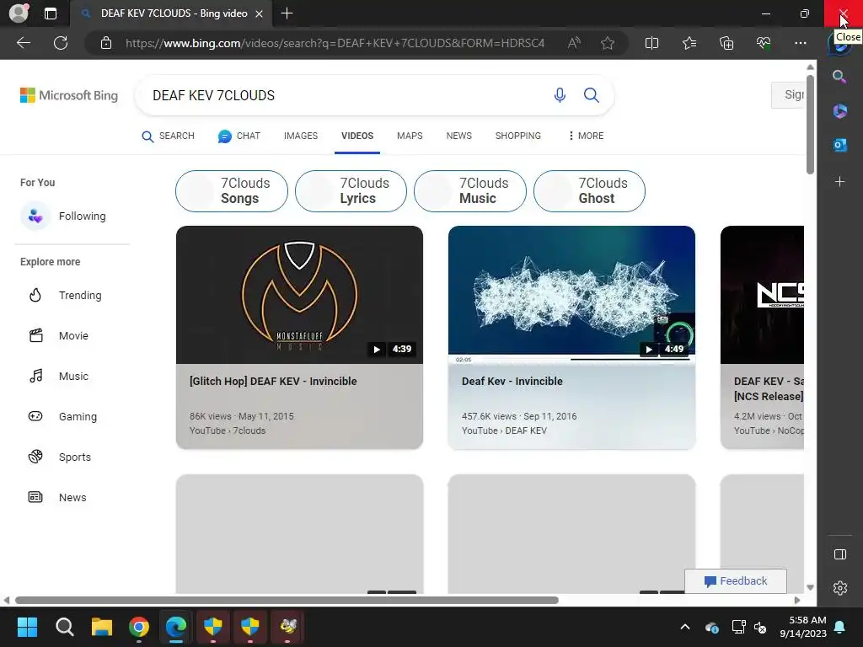Open a new browser tab
Viewport: 863px width, 647px height.
click(287, 13)
